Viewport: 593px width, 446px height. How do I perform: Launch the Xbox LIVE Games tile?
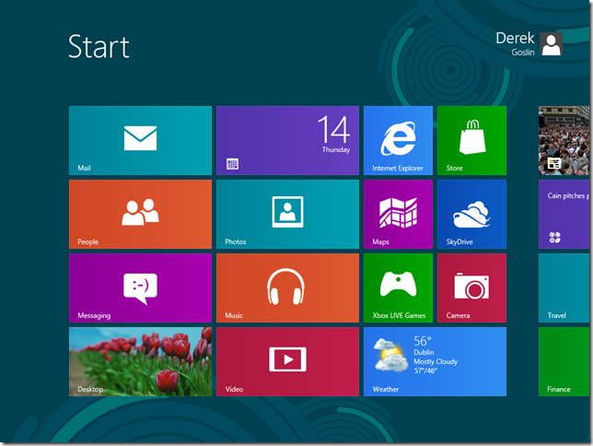tap(398, 288)
